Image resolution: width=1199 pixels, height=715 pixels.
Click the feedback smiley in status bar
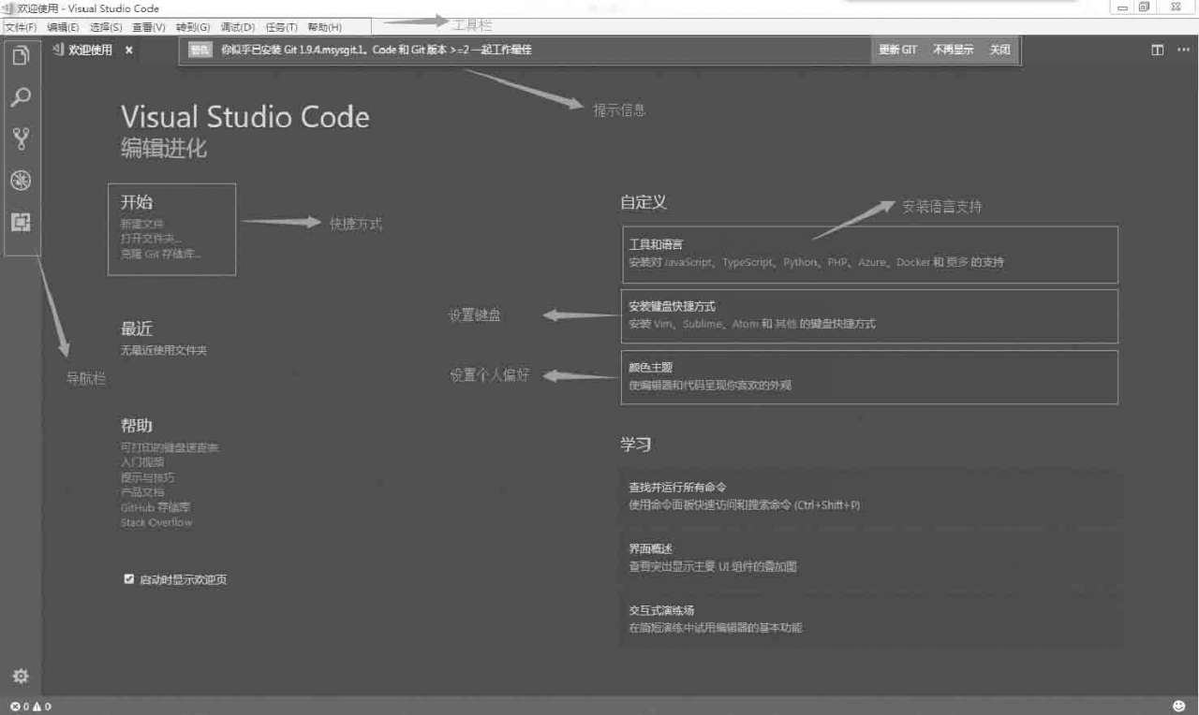[1178, 706]
